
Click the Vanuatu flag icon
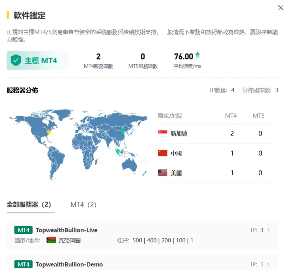tap(51, 240)
